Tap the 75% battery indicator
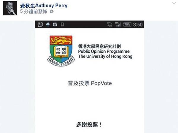Image resolution: width=178 pixels, height=133 pixels. point(127,25)
